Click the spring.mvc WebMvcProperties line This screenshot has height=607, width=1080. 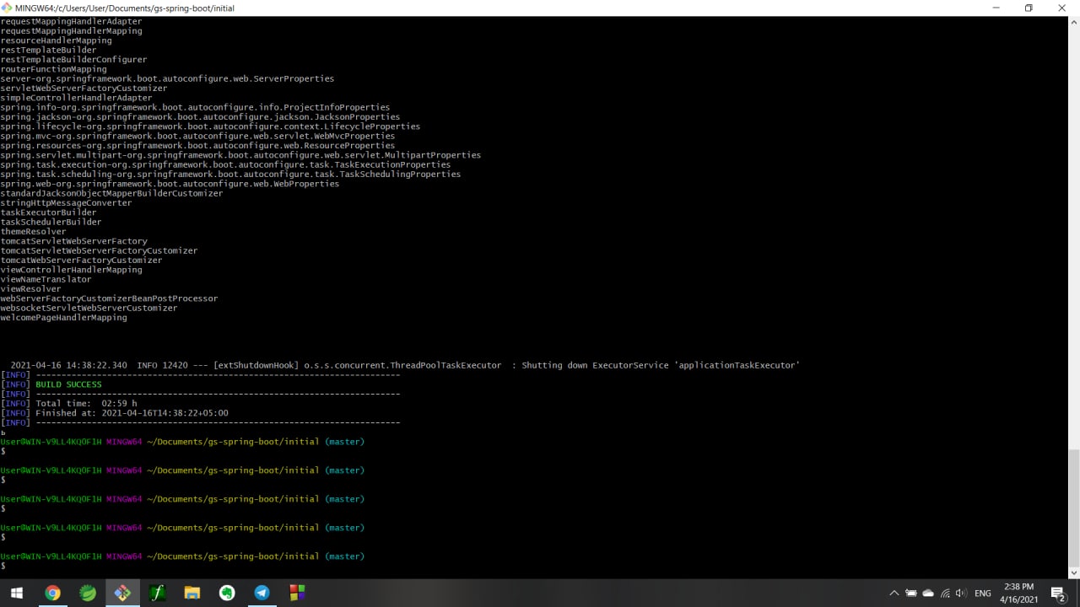tap(197, 136)
